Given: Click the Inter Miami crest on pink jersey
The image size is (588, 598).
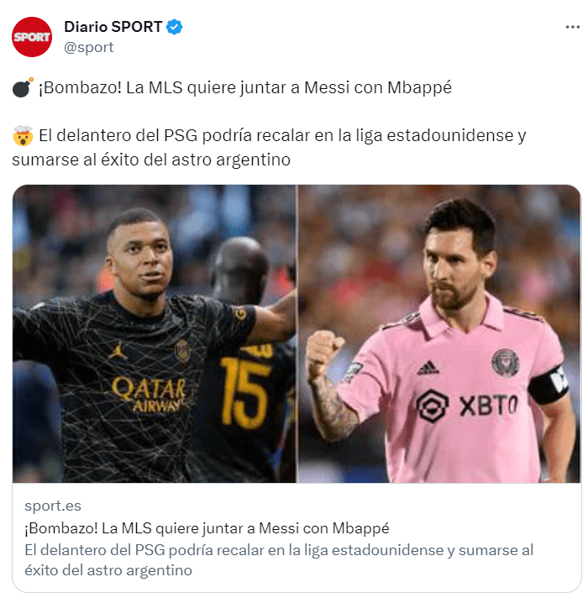Looking at the screenshot, I should pos(505,362).
